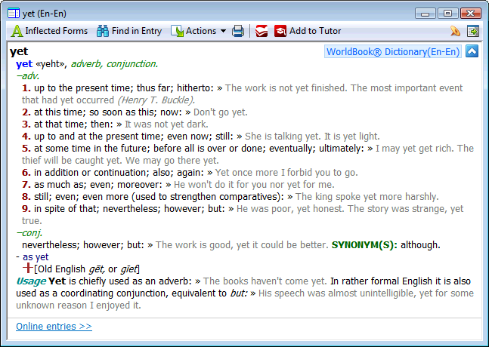Click the green '–adv.' label
489x347 pixels.
coord(28,75)
